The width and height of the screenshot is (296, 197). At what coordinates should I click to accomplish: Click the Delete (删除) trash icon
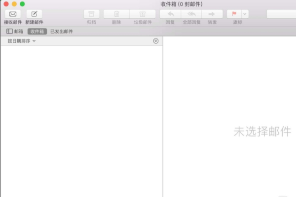tap(116, 14)
